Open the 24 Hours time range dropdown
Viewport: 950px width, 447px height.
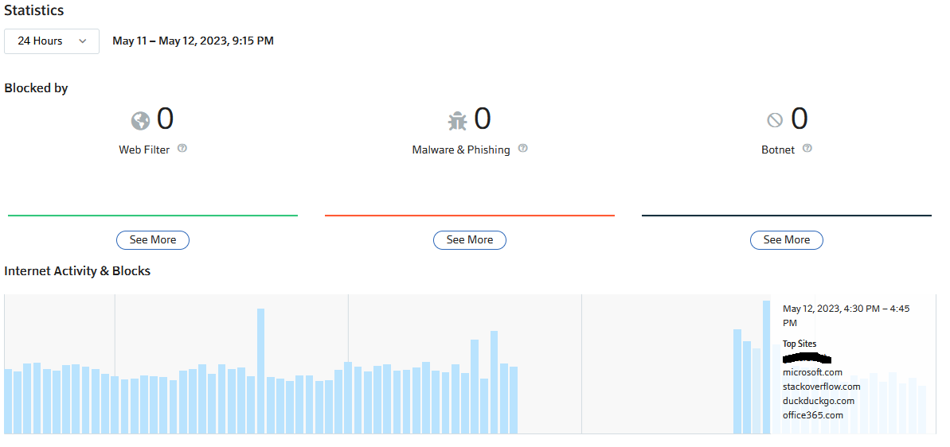[51, 41]
